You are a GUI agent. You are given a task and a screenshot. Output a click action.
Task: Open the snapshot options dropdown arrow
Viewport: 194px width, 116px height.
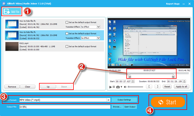121,87
